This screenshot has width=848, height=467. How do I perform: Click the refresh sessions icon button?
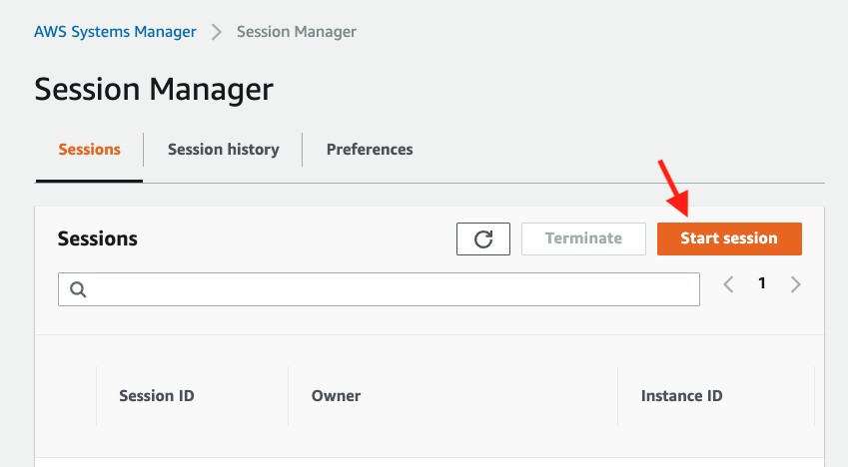pyautogui.click(x=483, y=238)
